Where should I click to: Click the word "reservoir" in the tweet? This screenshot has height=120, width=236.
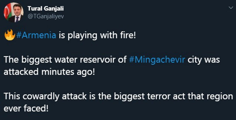click(x=99, y=60)
